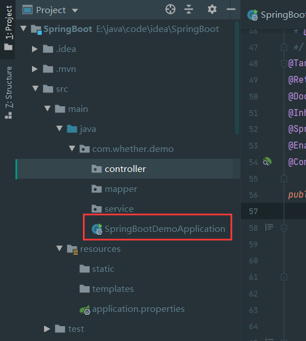The image size is (306, 341).
Task: Select the templates folder
Action: coord(106,289)
